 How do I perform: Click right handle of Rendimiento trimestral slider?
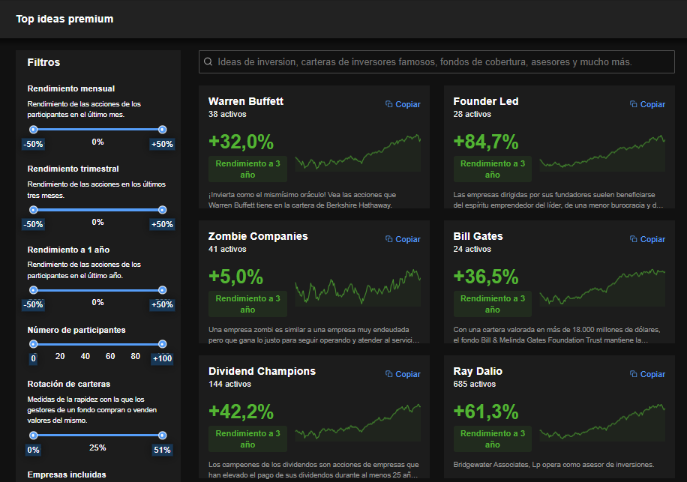(162, 210)
